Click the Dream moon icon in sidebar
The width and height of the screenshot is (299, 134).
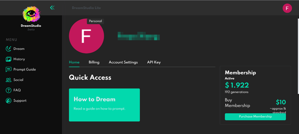[9, 49]
